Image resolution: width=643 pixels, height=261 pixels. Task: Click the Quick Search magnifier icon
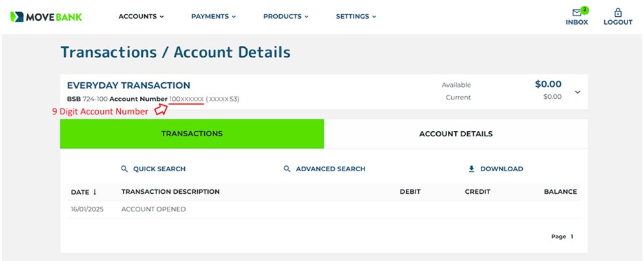click(x=124, y=169)
